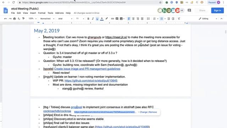Open the Help menu
227x128 pixels.
(68, 13)
